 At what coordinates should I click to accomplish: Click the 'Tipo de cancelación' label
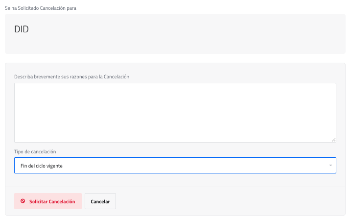point(38,151)
